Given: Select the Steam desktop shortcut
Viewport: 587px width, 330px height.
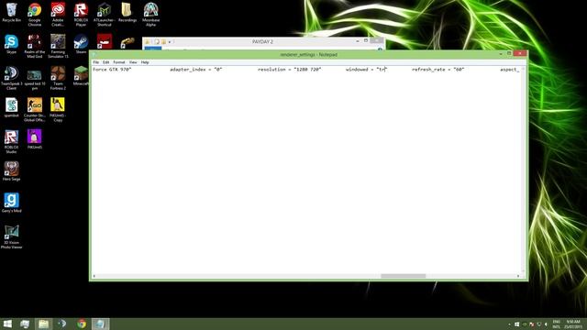Looking at the screenshot, I should point(81,44).
